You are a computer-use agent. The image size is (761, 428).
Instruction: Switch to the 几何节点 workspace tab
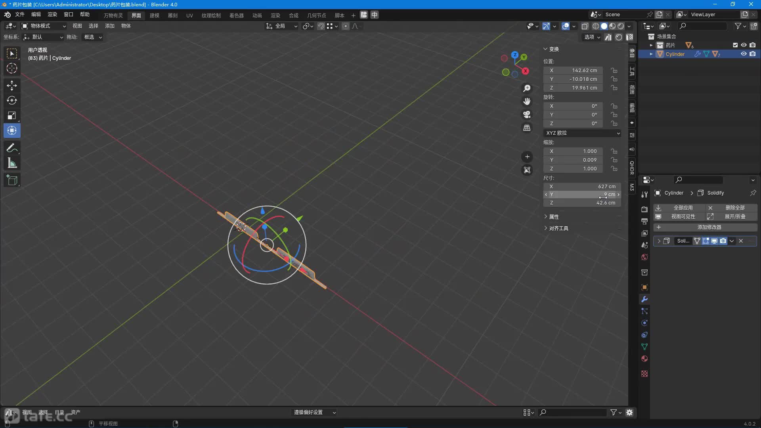pos(316,15)
